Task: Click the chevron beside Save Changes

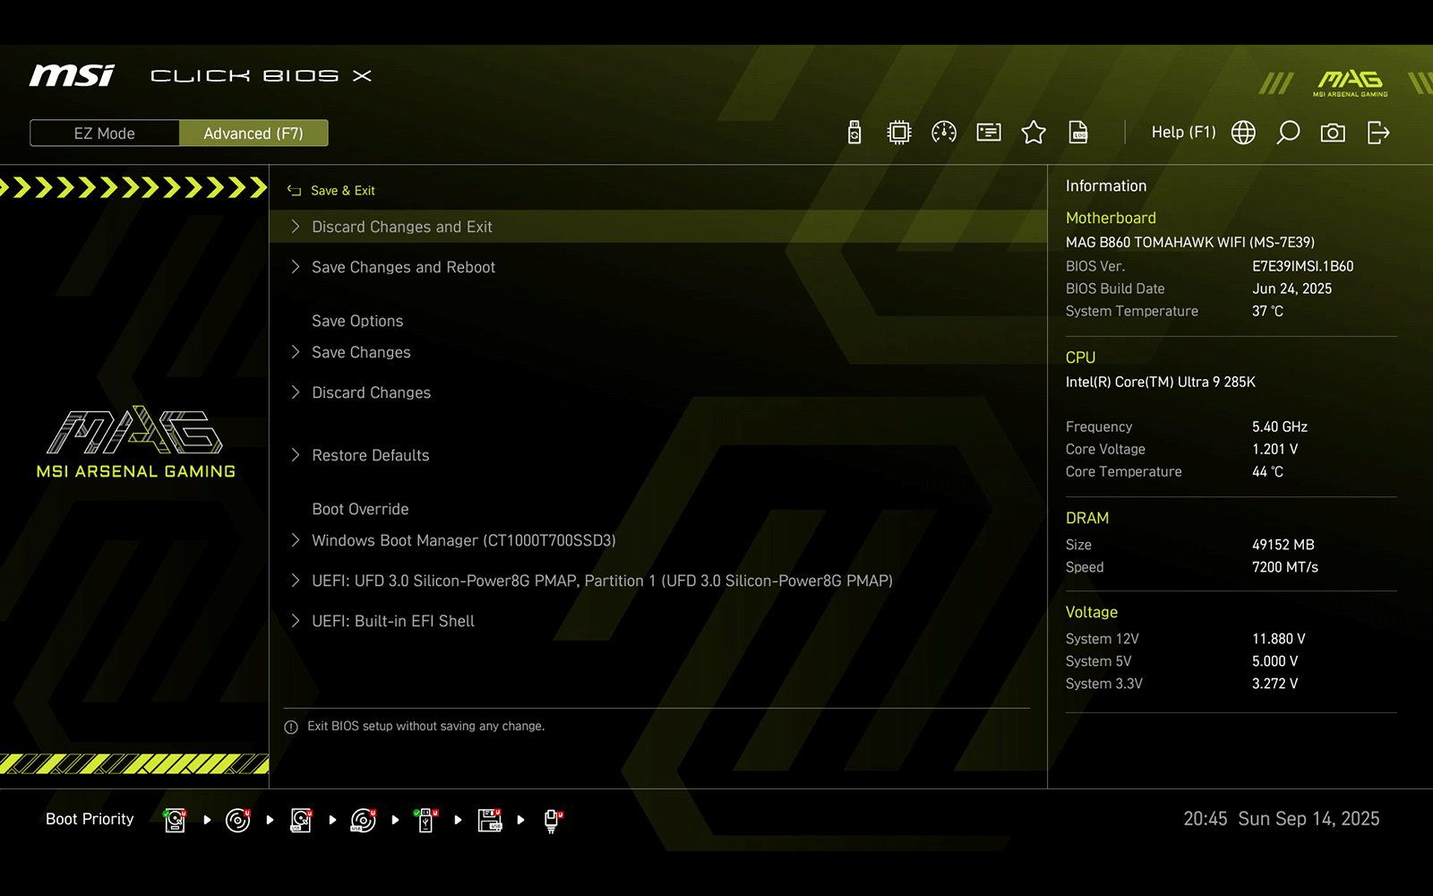Action: tap(296, 352)
